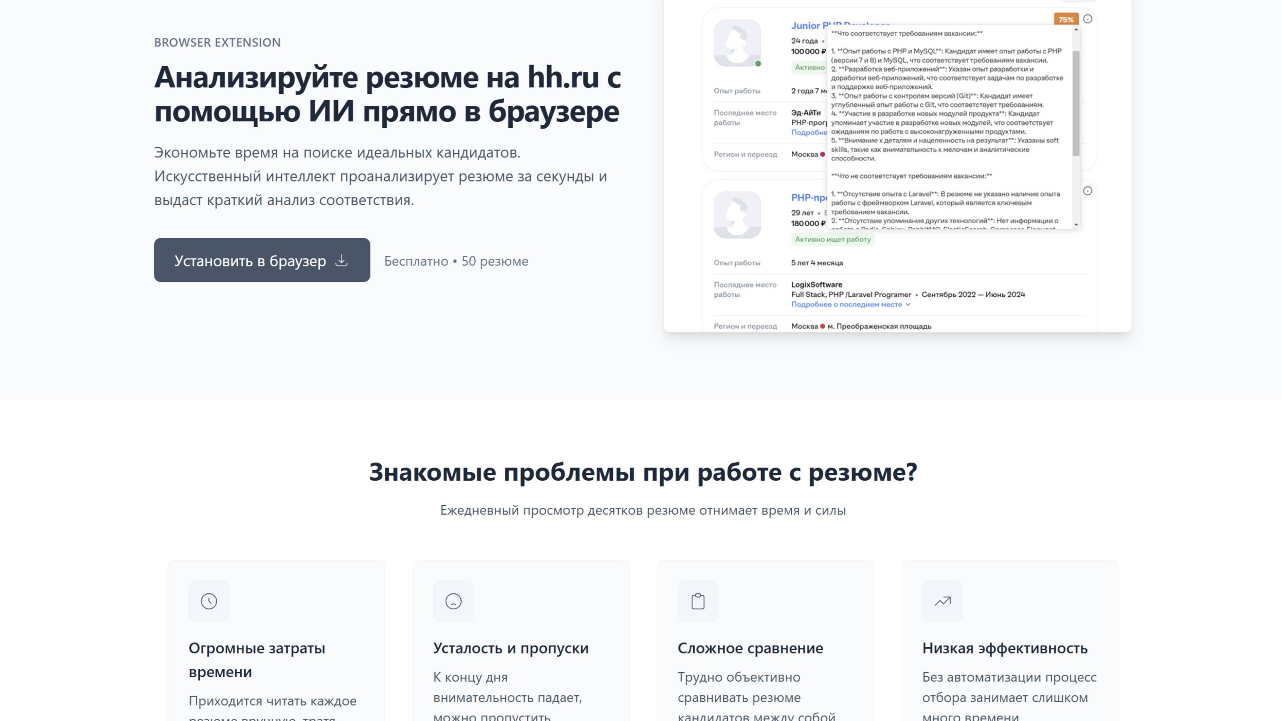Click the info circle icon on second resume card

(1088, 191)
